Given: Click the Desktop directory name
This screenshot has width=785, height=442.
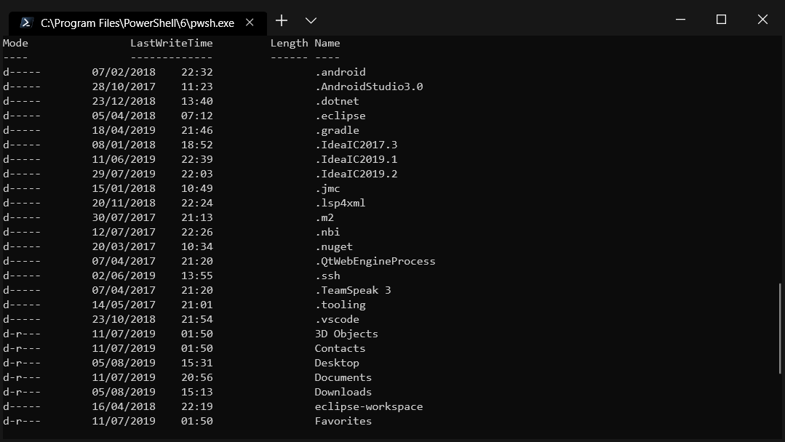Looking at the screenshot, I should tap(337, 363).
